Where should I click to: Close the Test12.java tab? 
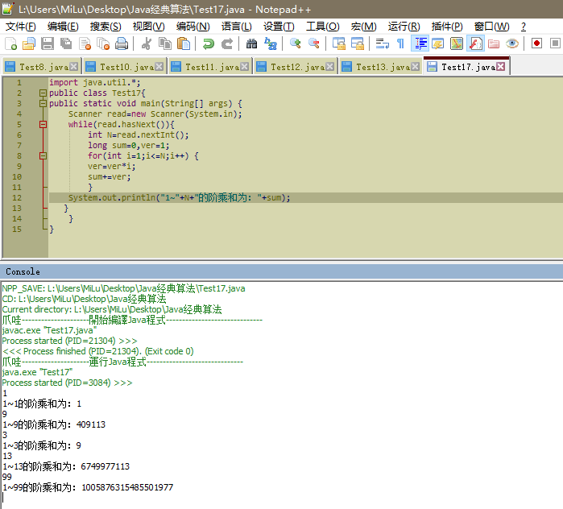330,67
